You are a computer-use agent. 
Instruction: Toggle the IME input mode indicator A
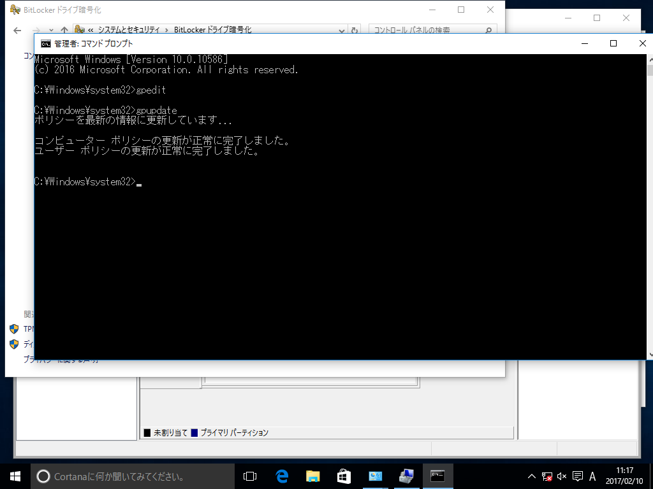592,476
